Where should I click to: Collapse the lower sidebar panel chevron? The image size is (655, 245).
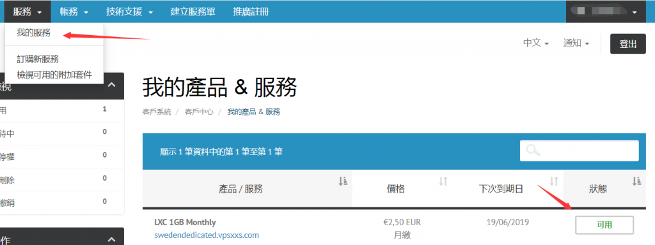pos(111,240)
